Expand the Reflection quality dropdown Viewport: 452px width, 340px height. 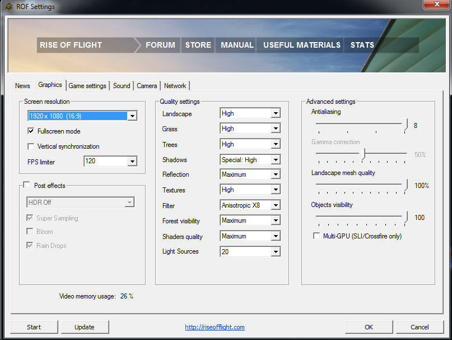(250, 174)
